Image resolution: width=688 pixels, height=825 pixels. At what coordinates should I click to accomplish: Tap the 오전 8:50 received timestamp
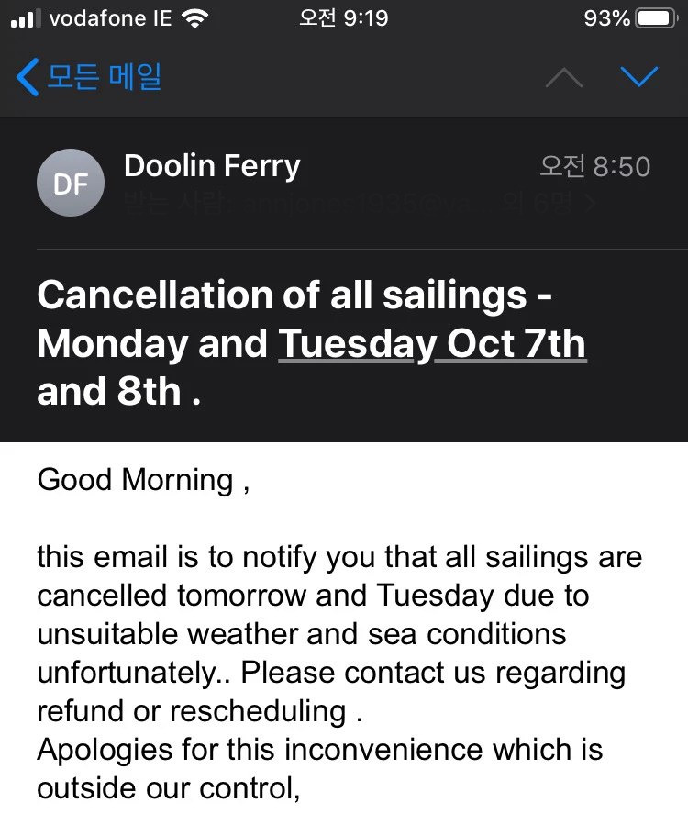594,166
